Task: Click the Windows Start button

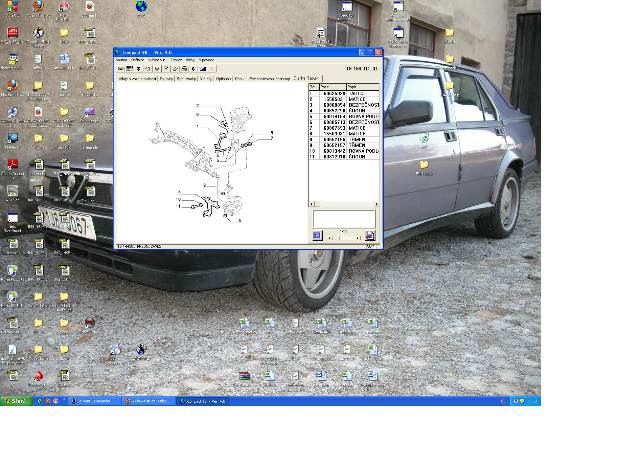Action: (x=16, y=401)
